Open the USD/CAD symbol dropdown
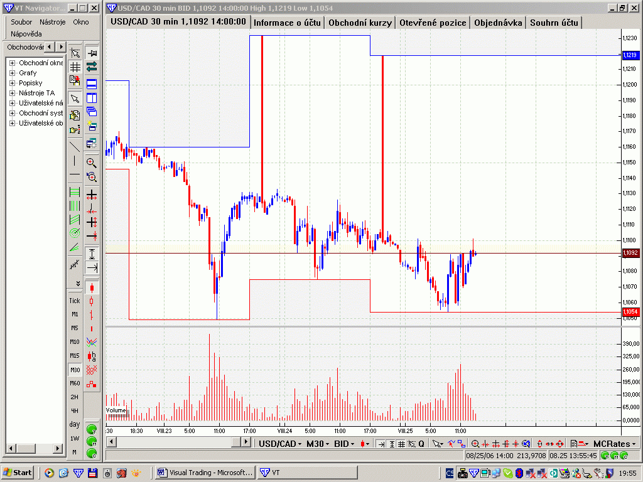Viewport: 643px width, 482px height. tap(280, 444)
